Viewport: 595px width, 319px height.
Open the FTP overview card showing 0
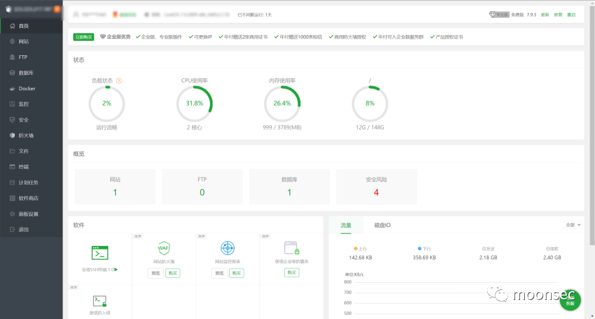[202, 187]
